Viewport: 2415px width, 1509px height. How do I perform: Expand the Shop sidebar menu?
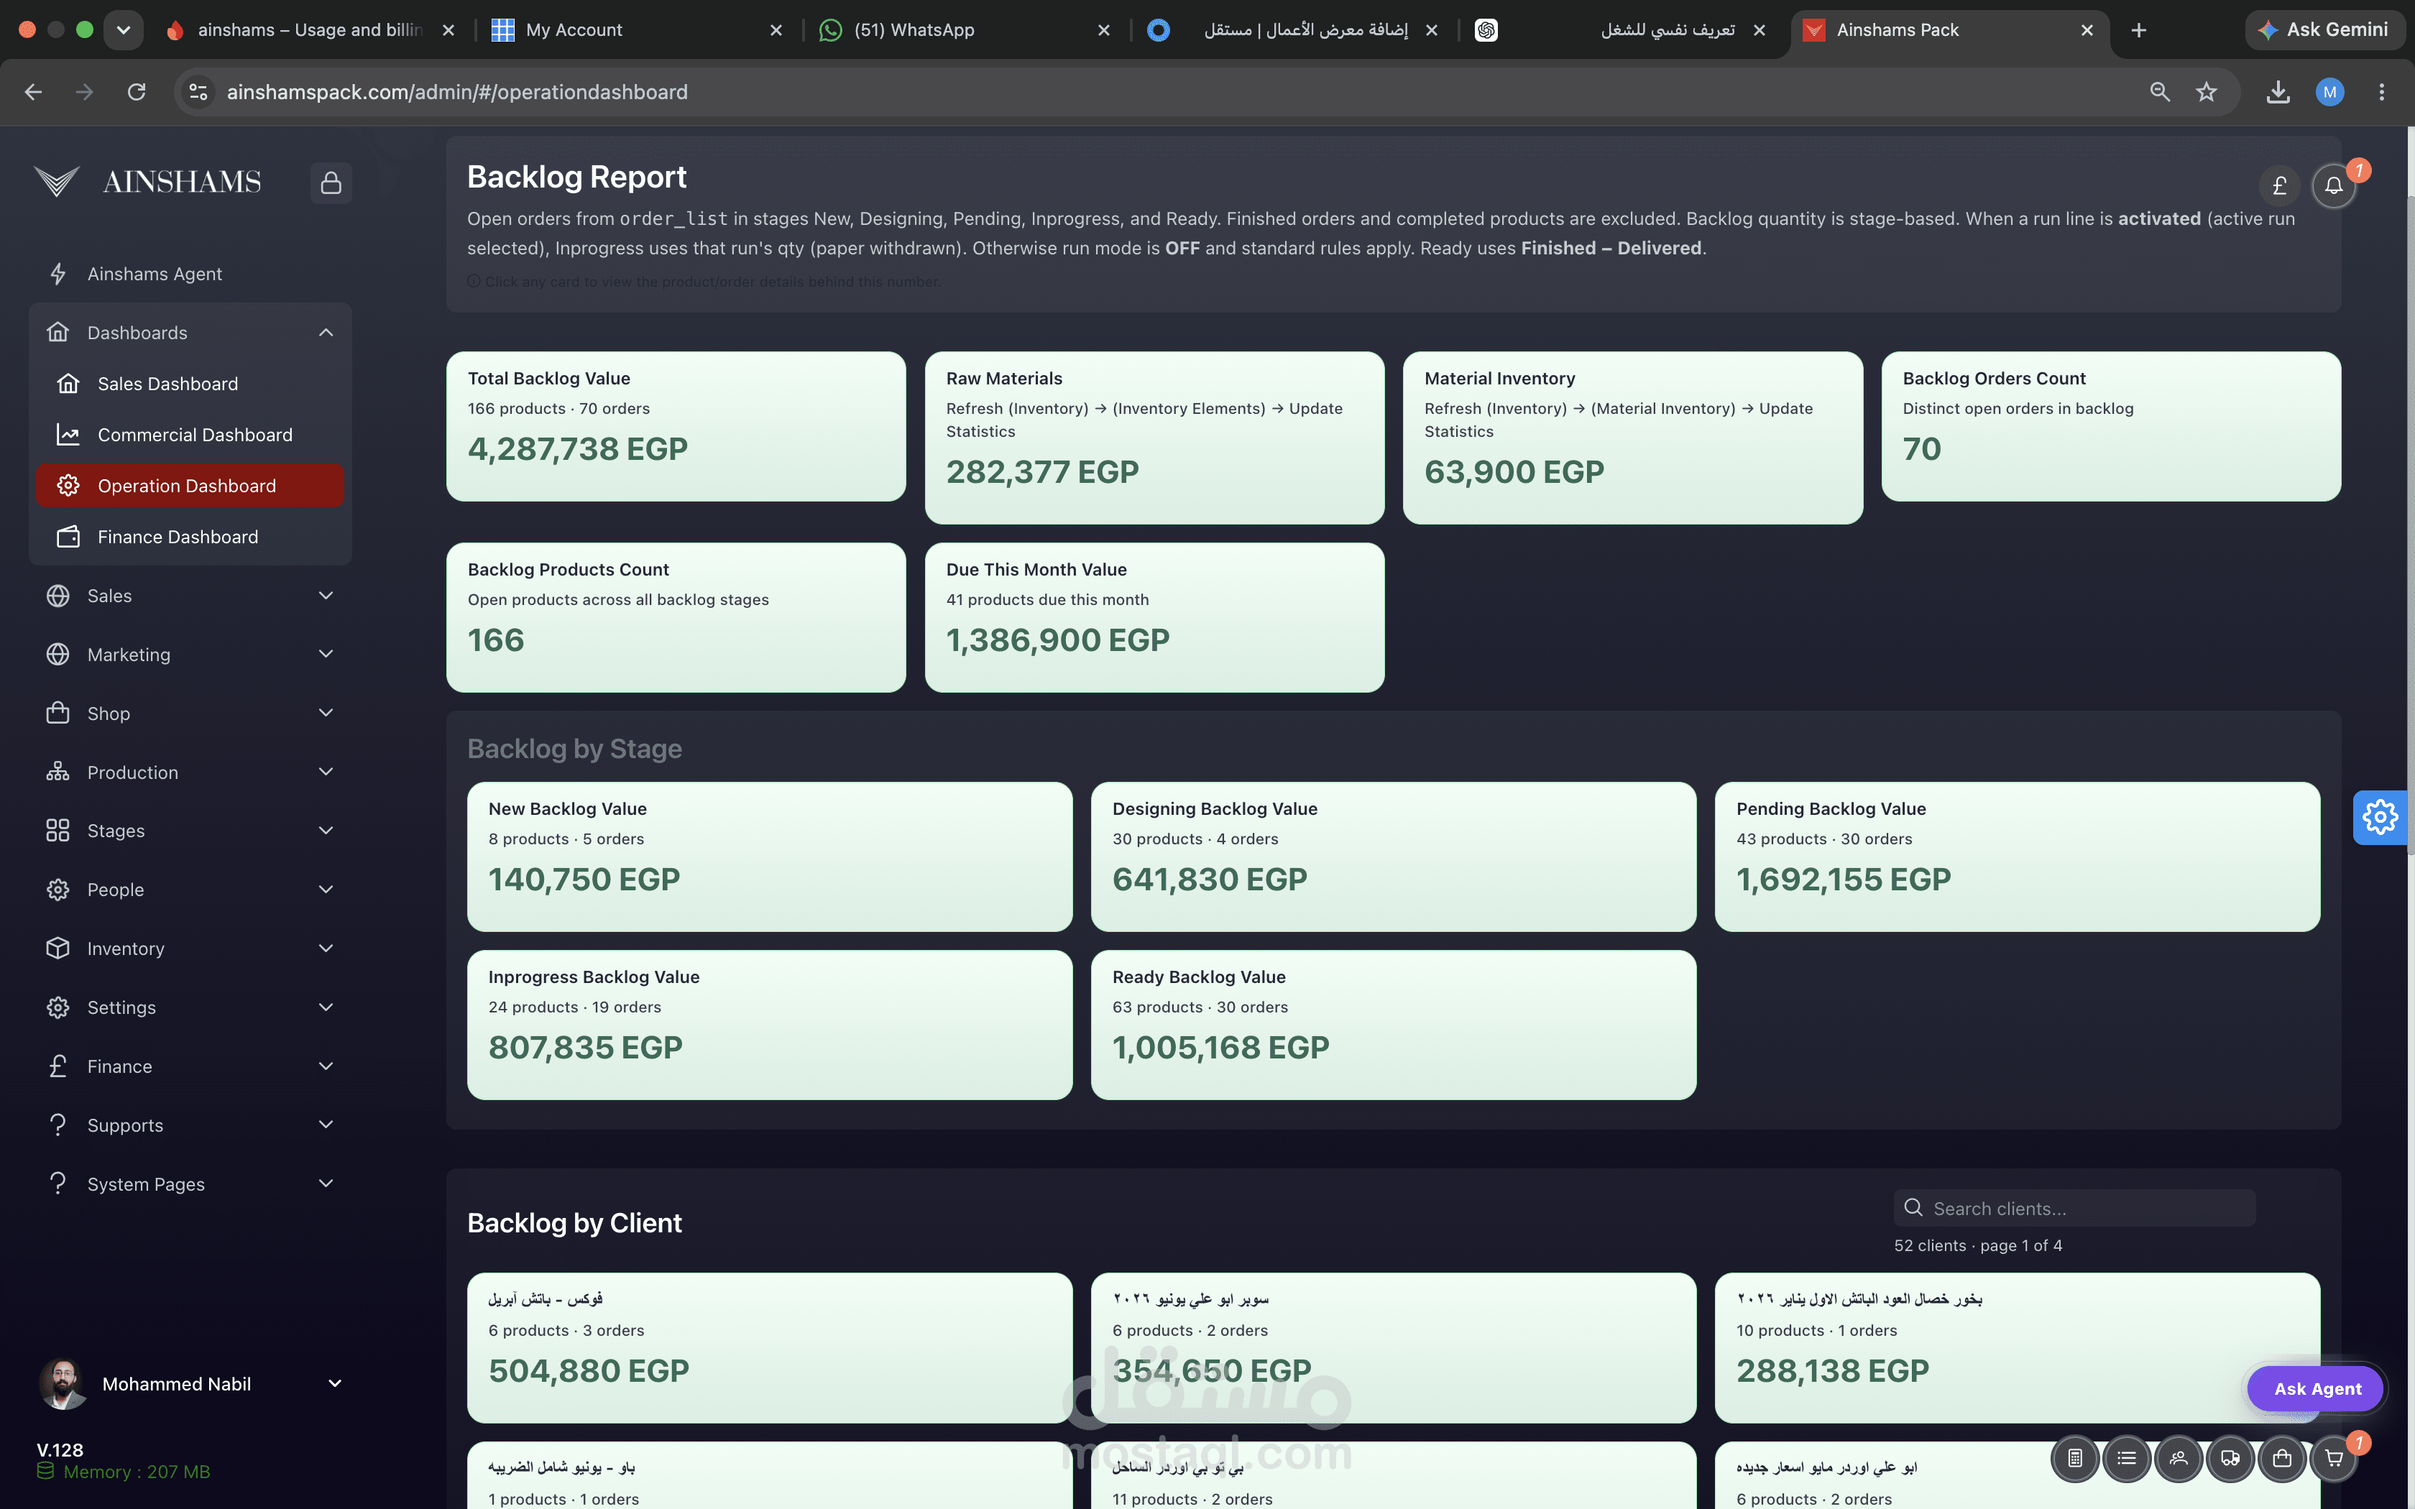click(x=190, y=714)
